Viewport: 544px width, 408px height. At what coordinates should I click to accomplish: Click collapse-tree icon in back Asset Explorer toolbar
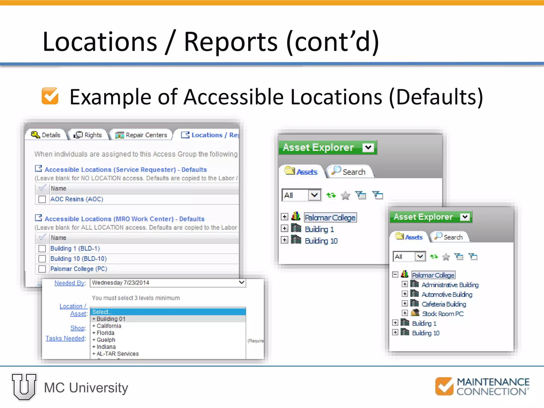coord(378,195)
